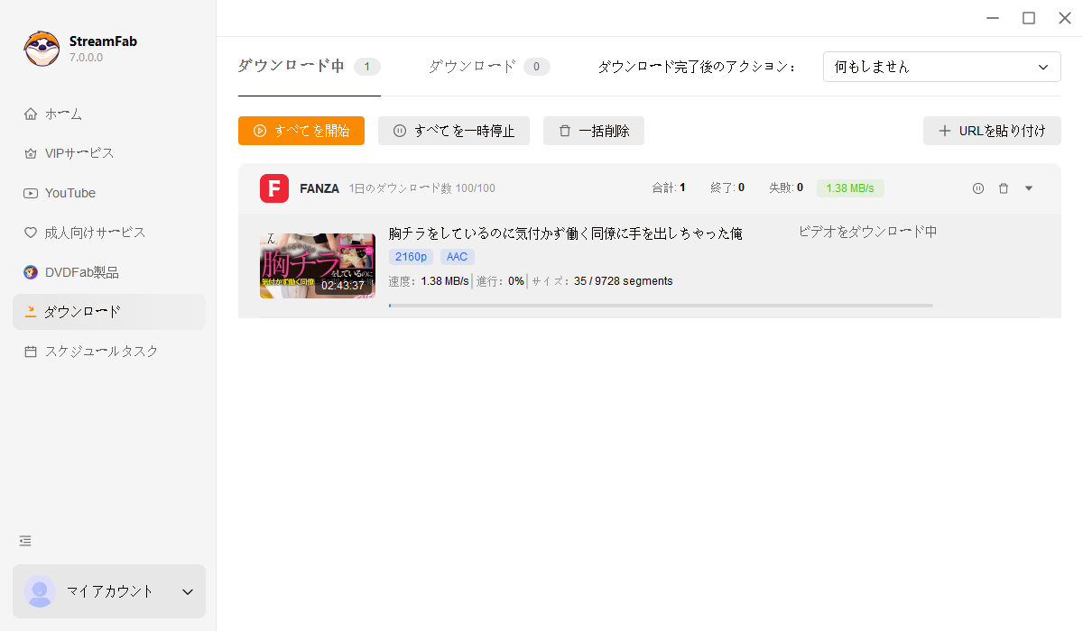
Task: Delete the FANZA download group via trash icon
Action: [x=1004, y=187]
